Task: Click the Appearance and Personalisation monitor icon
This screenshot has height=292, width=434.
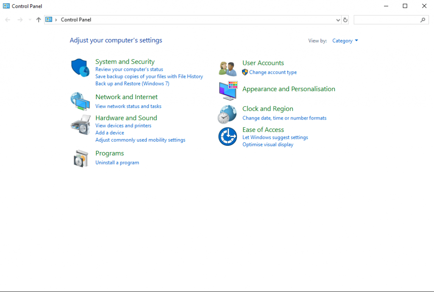Action: (228, 91)
